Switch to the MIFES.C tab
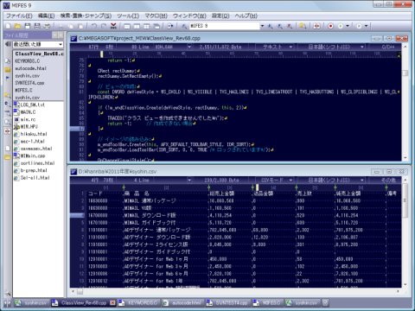 [x=267, y=302]
